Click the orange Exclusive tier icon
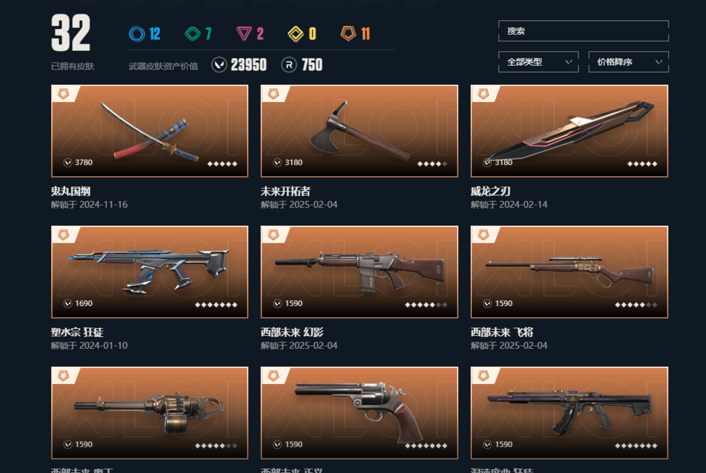This screenshot has height=473, width=706. pos(348,33)
